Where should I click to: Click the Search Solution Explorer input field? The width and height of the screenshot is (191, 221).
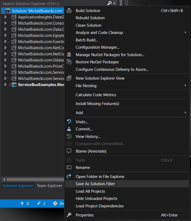[54, 3]
